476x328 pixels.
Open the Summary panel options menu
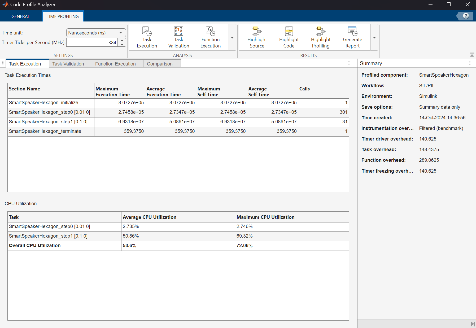(470, 63)
